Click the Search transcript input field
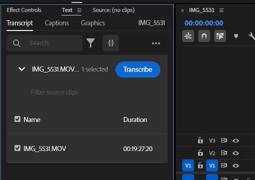 coord(44,43)
